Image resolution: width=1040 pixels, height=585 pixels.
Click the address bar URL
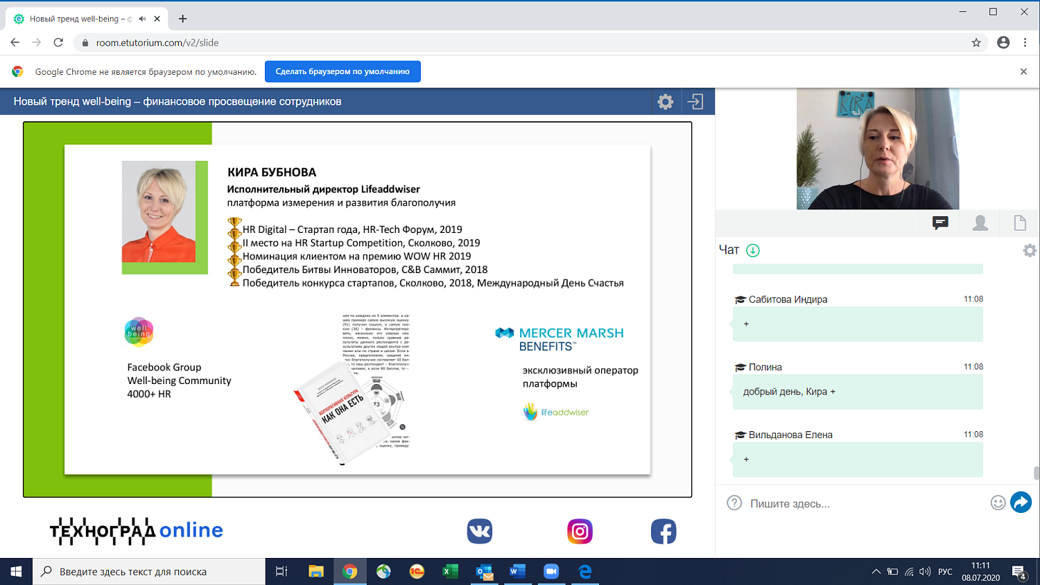[157, 43]
